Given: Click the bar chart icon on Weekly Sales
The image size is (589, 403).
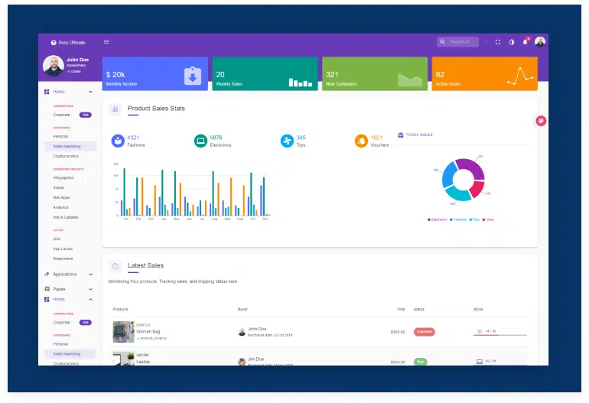Looking at the screenshot, I should [301, 83].
